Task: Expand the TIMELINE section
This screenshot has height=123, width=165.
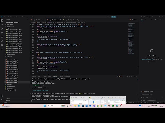Action: point(8,101)
